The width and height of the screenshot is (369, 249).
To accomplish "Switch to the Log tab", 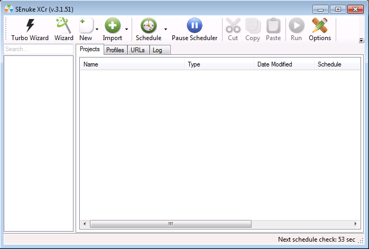I will pyautogui.click(x=160, y=50).
